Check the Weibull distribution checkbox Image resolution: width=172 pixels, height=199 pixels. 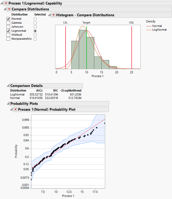tap(8, 35)
